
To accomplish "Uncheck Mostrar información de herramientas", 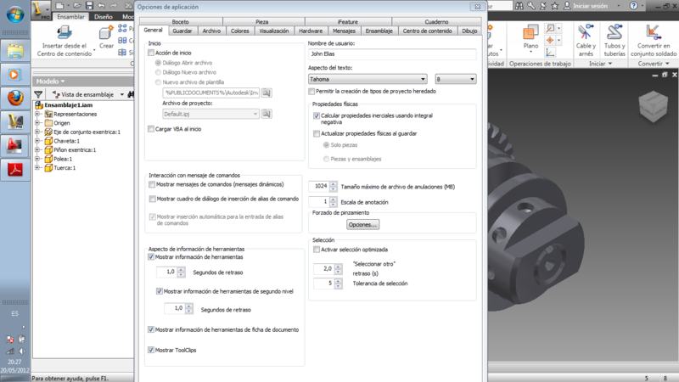I will [x=151, y=257].
